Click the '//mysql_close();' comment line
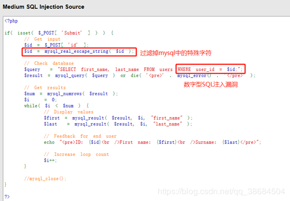Viewport: 290px width, 201px height. point(45,178)
